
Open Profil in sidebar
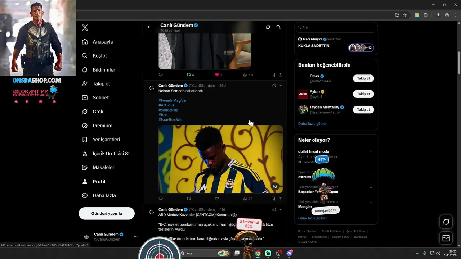coord(94,182)
